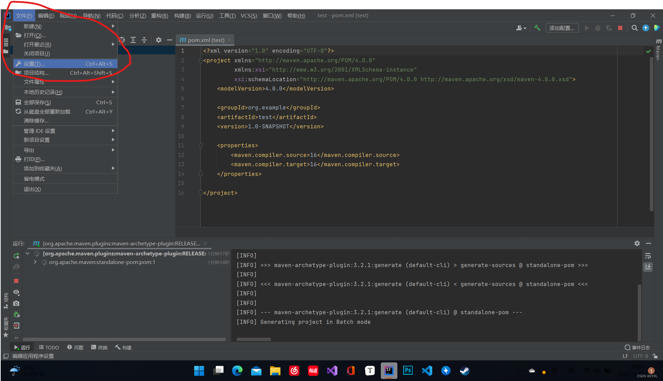Stop the process using top toolbar red square
Screen dimensions: 663x381
pos(620,28)
